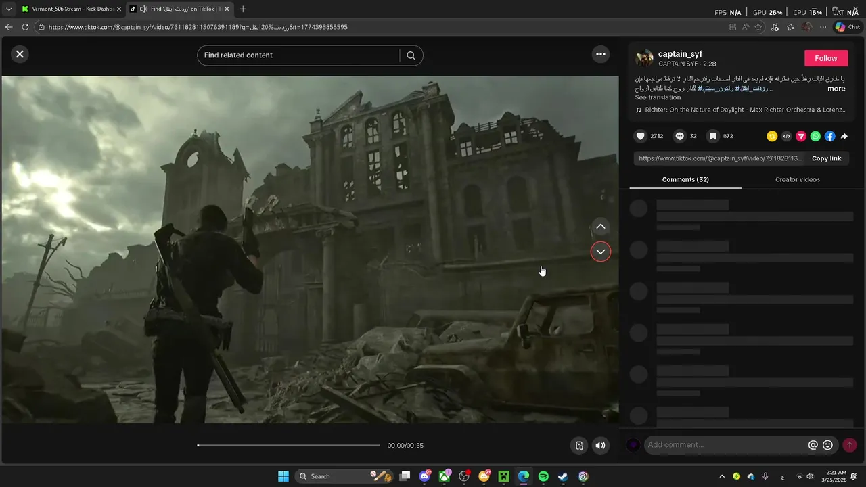Switch to the Comments (32) tab

pyautogui.click(x=685, y=179)
